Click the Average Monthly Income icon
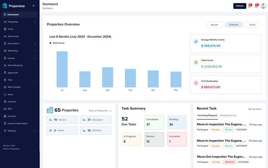 (x=196, y=41)
